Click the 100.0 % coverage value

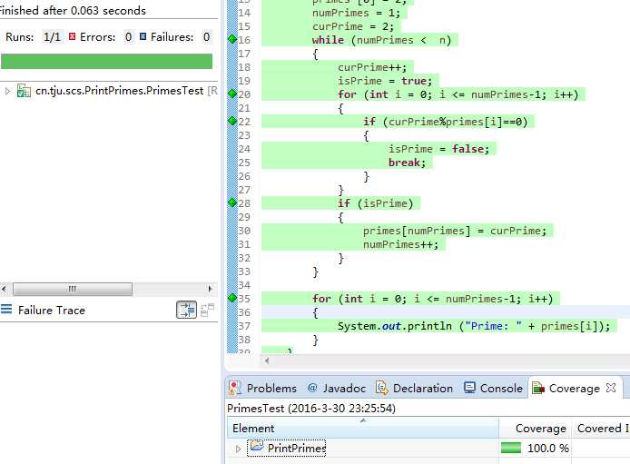click(548, 448)
